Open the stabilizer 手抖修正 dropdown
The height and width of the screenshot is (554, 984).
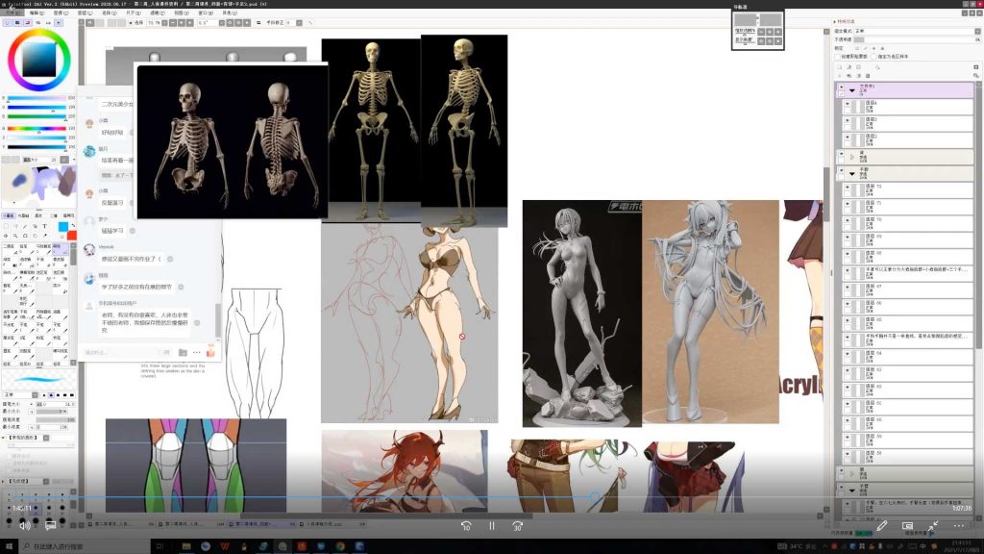tap(299, 23)
